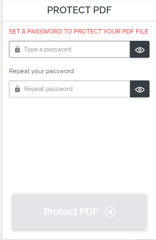This screenshot has width=156, height=240.
Task: Click the divider line below PROTECT PDF title
Action: [79, 21]
